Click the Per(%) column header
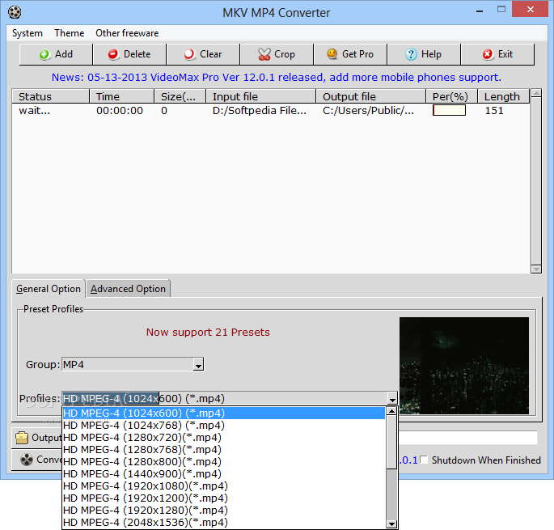This screenshot has width=554, height=530. 451,96
